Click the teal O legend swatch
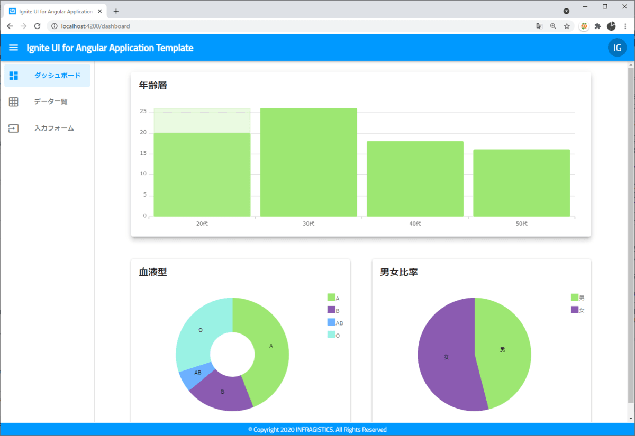This screenshot has height=436, width=635. click(x=331, y=335)
